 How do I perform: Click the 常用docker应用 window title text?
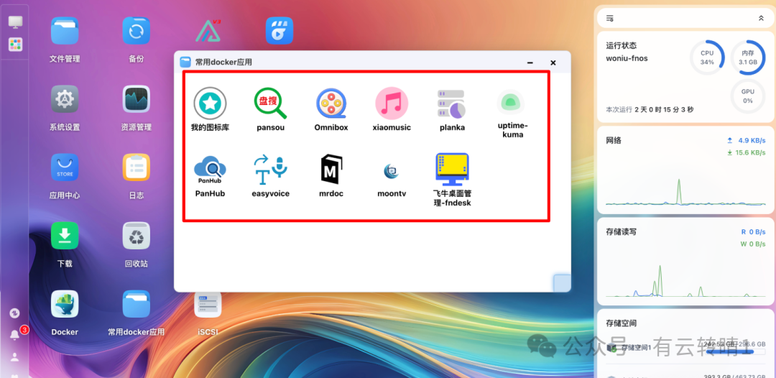click(x=223, y=63)
